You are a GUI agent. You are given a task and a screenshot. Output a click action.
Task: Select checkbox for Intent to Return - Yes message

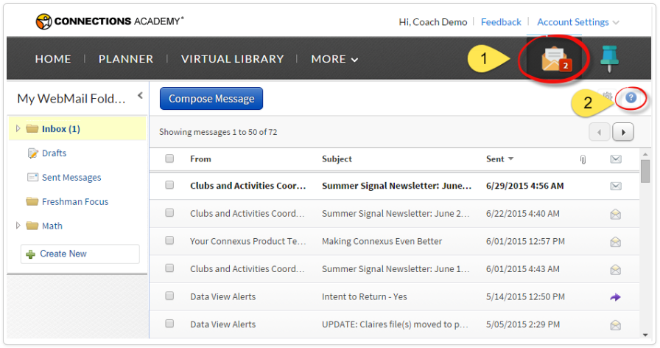pyautogui.click(x=169, y=296)
